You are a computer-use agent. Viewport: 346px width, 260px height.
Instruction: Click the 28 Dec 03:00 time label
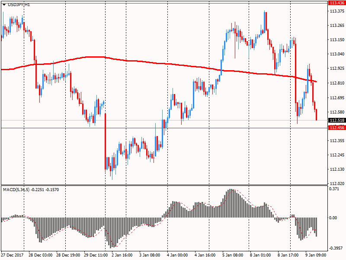click(x=40, y=255)
